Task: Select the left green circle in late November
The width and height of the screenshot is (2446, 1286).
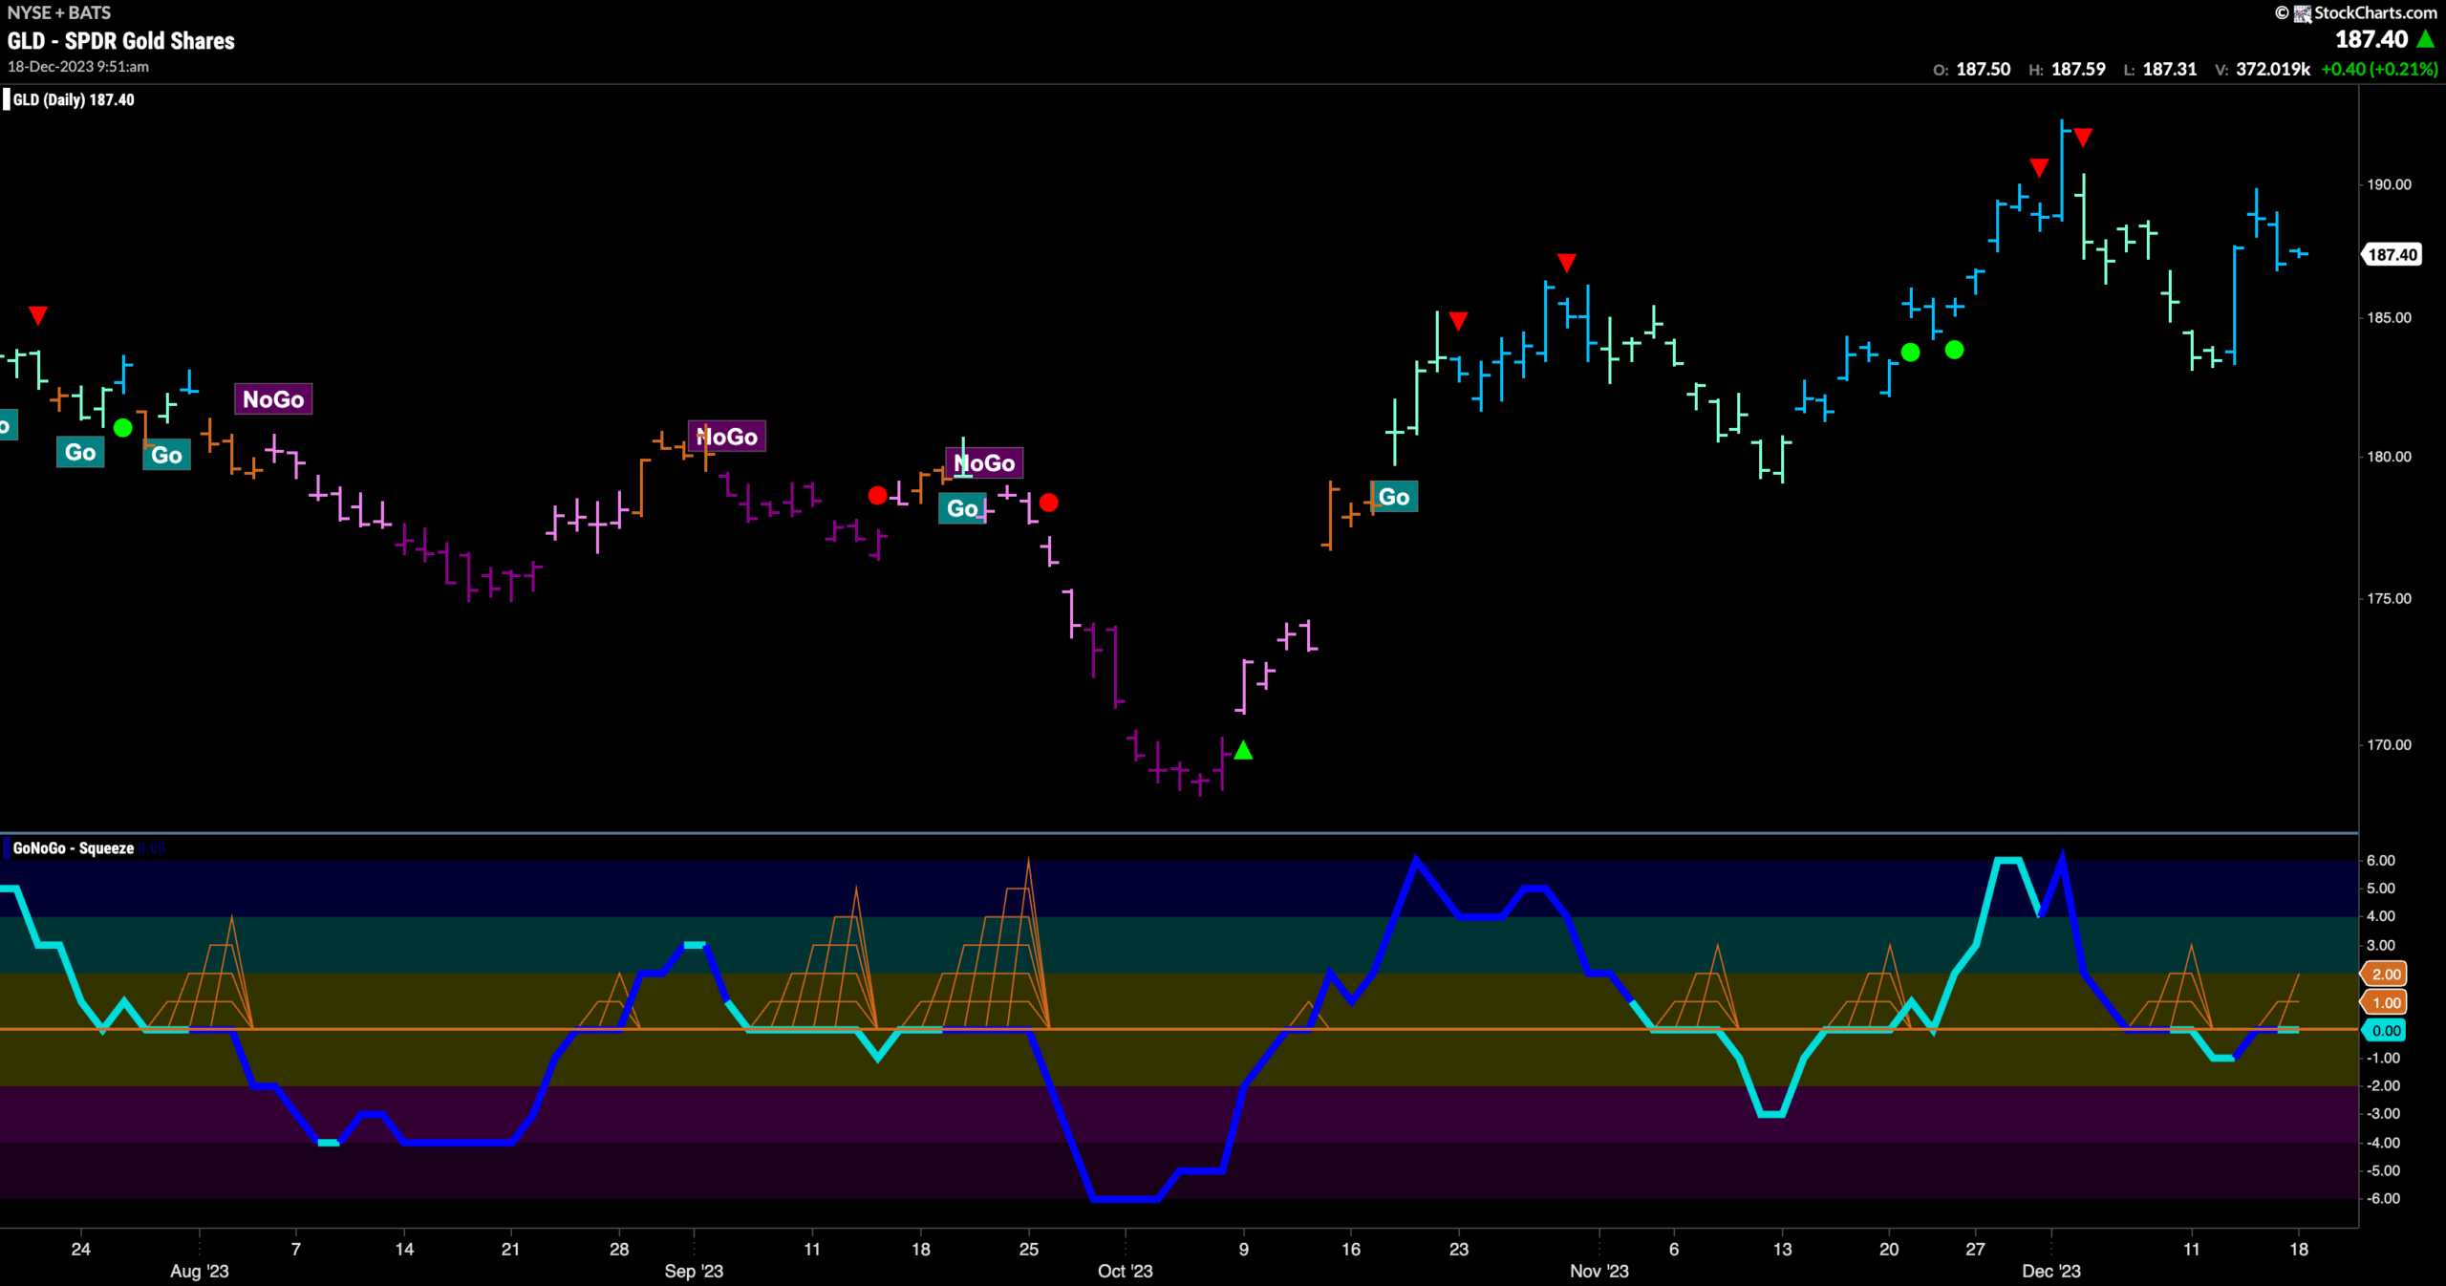Action: [1910, 353]
